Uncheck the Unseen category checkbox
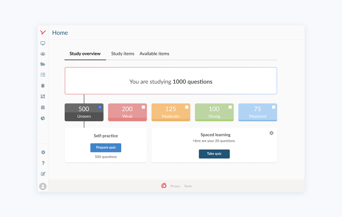The height and width of the screenshot is (217, 342). click(x=100, y=107)
